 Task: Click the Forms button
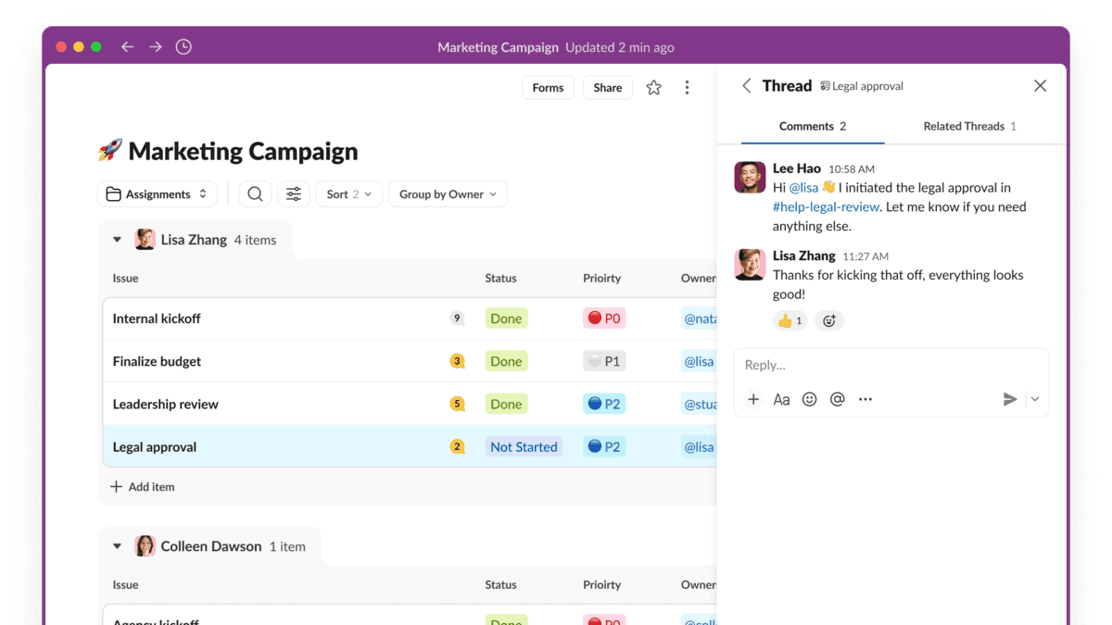click(548, 87)
